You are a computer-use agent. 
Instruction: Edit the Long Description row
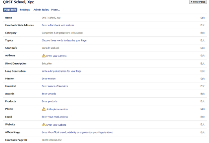click(202, 71)
